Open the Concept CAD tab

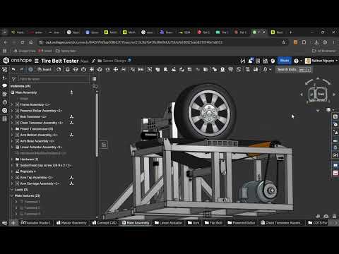click(x=105, y=223)
